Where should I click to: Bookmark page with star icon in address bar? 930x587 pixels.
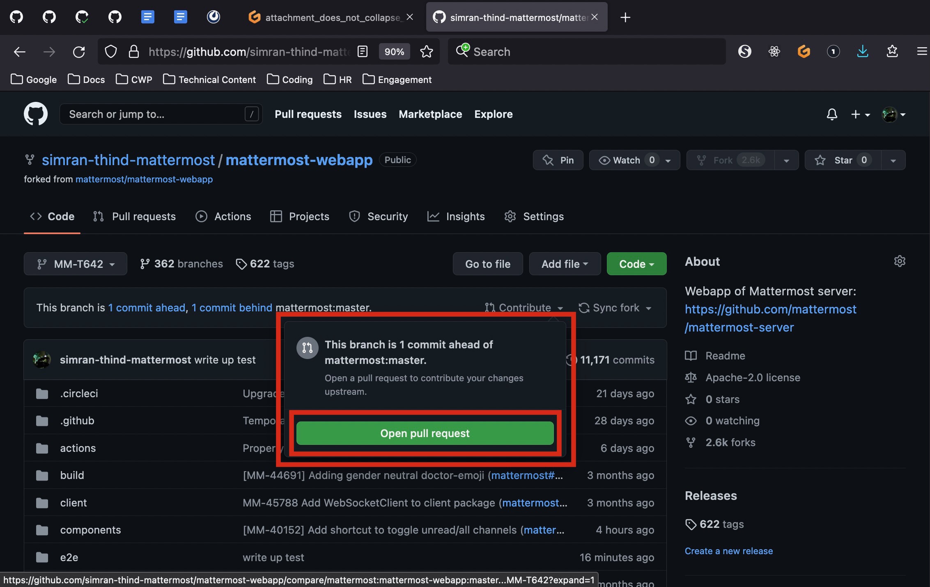click(x=427, y=52)
